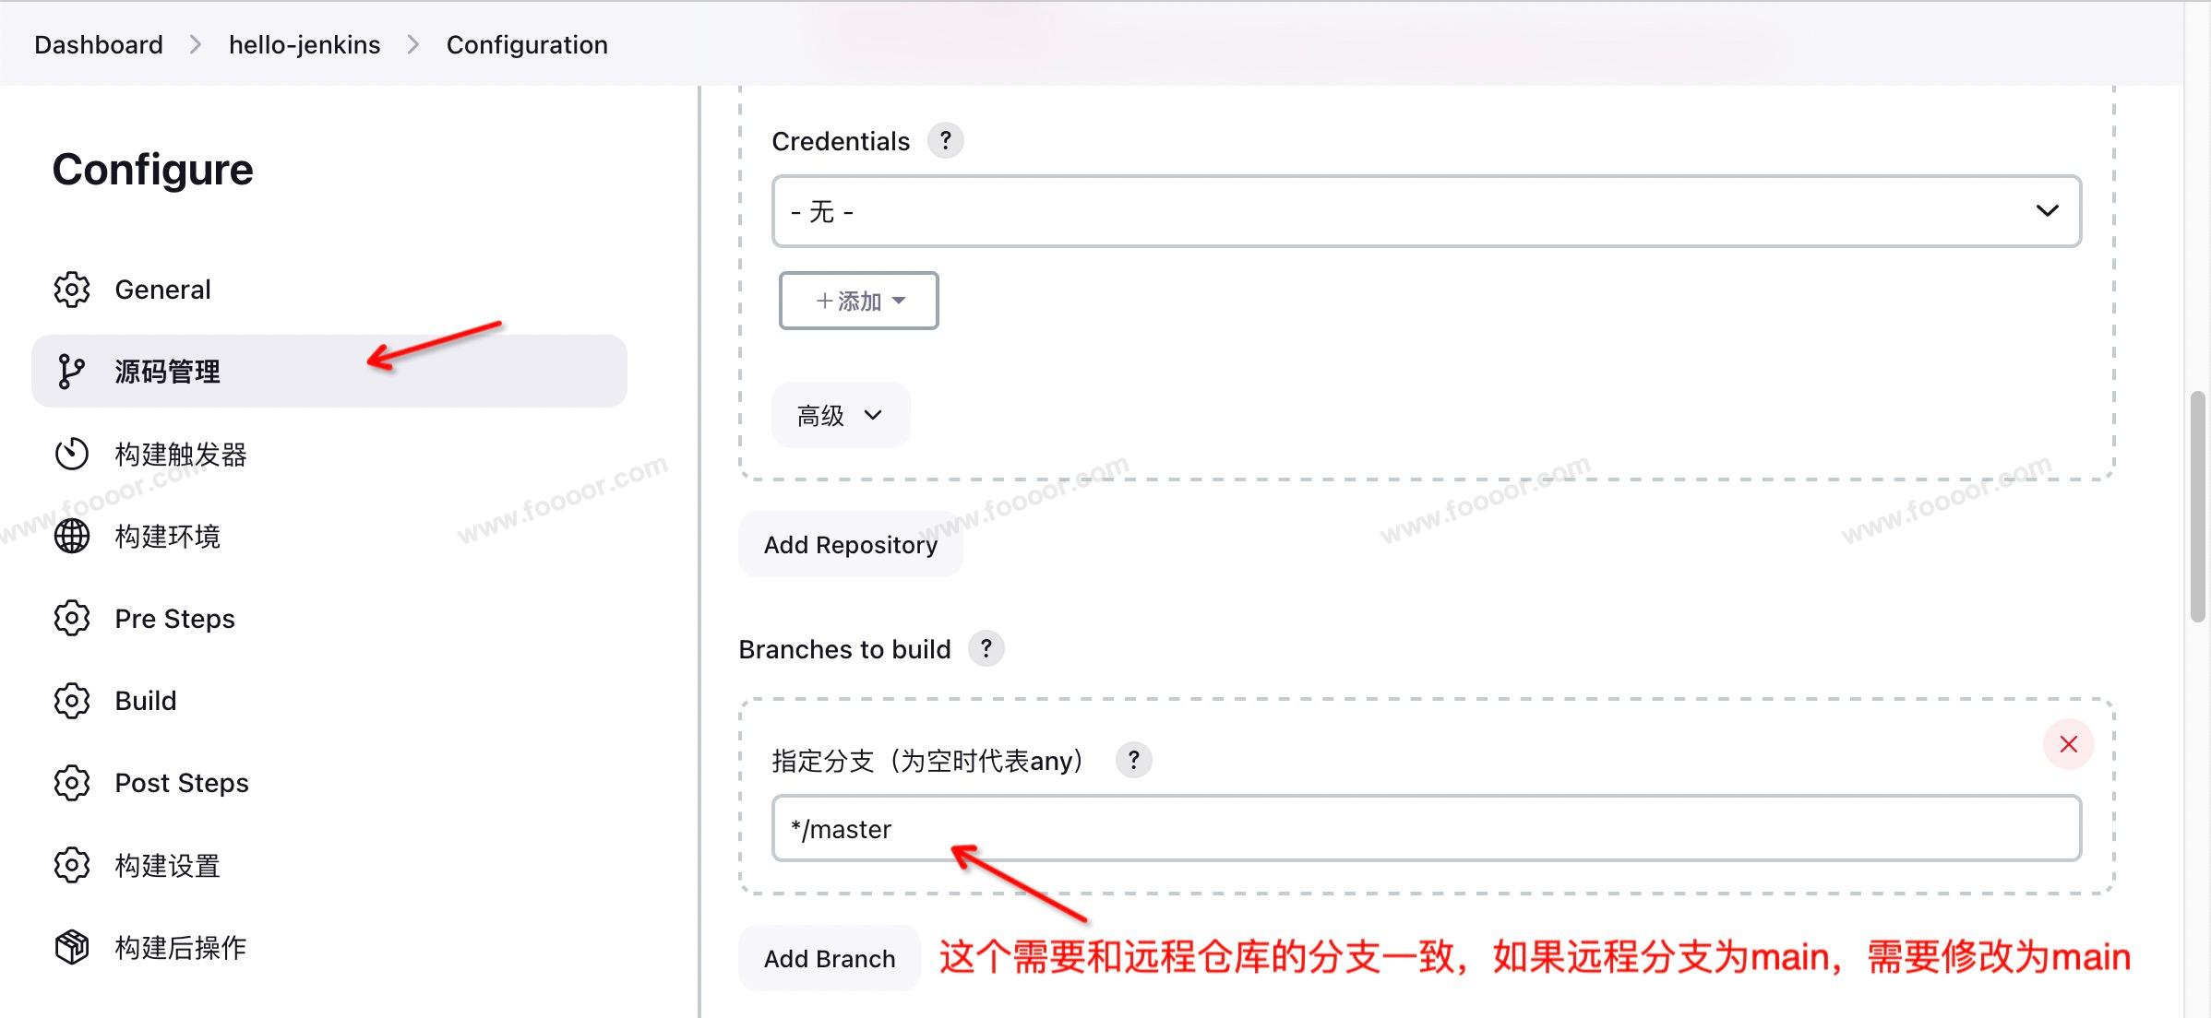Screen dimensions: 2211x1018
Task: Click the Add Repository button
Action: (x=850, y=544)
